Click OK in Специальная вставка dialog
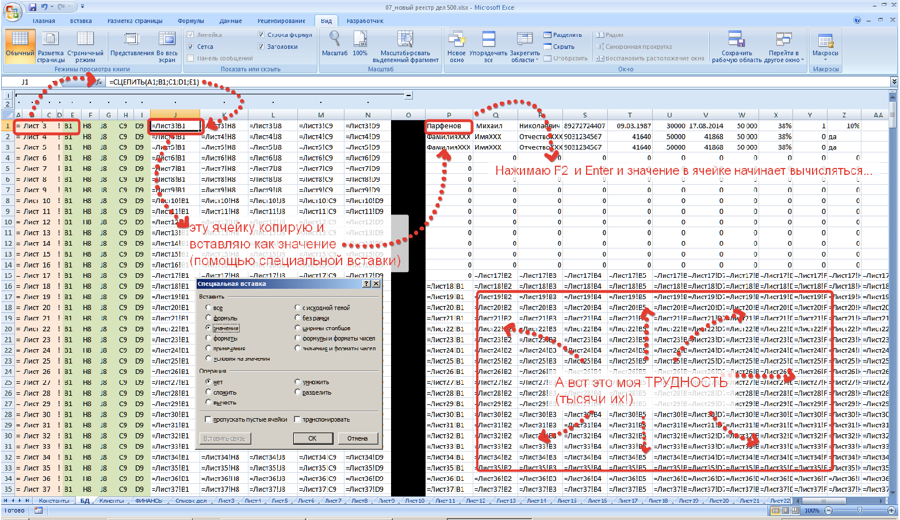 312,438
